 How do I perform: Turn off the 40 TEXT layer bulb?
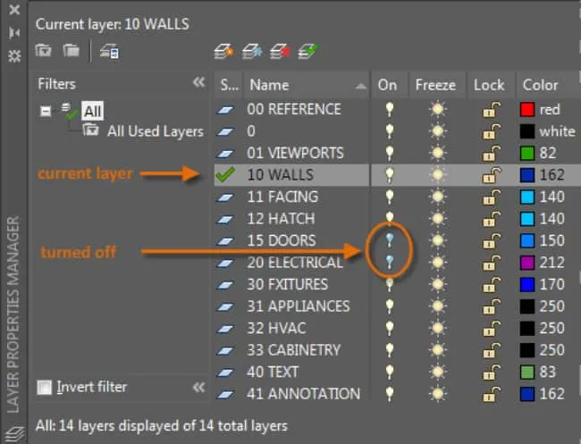(389, 372)
